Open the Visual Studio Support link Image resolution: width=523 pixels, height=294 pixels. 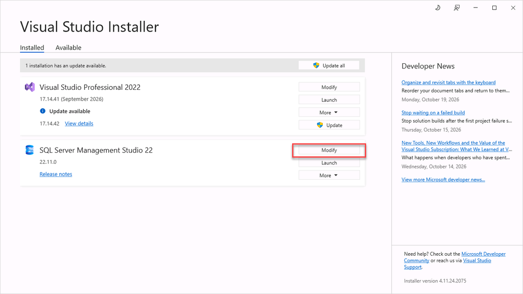(477, 260)
